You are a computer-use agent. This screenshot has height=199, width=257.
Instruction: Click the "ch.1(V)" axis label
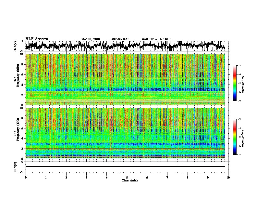click(x=15, y=46)
